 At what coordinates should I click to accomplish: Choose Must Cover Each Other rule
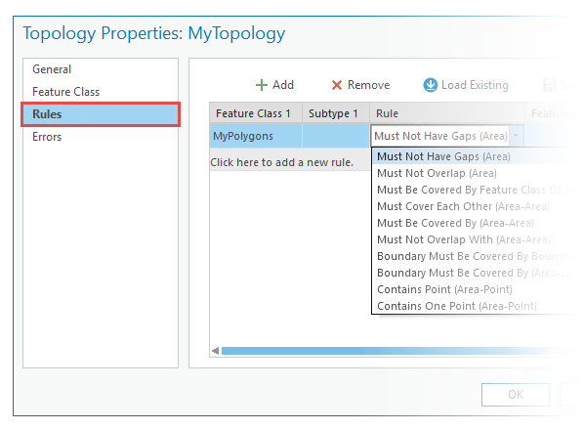[x=463, y=206]
